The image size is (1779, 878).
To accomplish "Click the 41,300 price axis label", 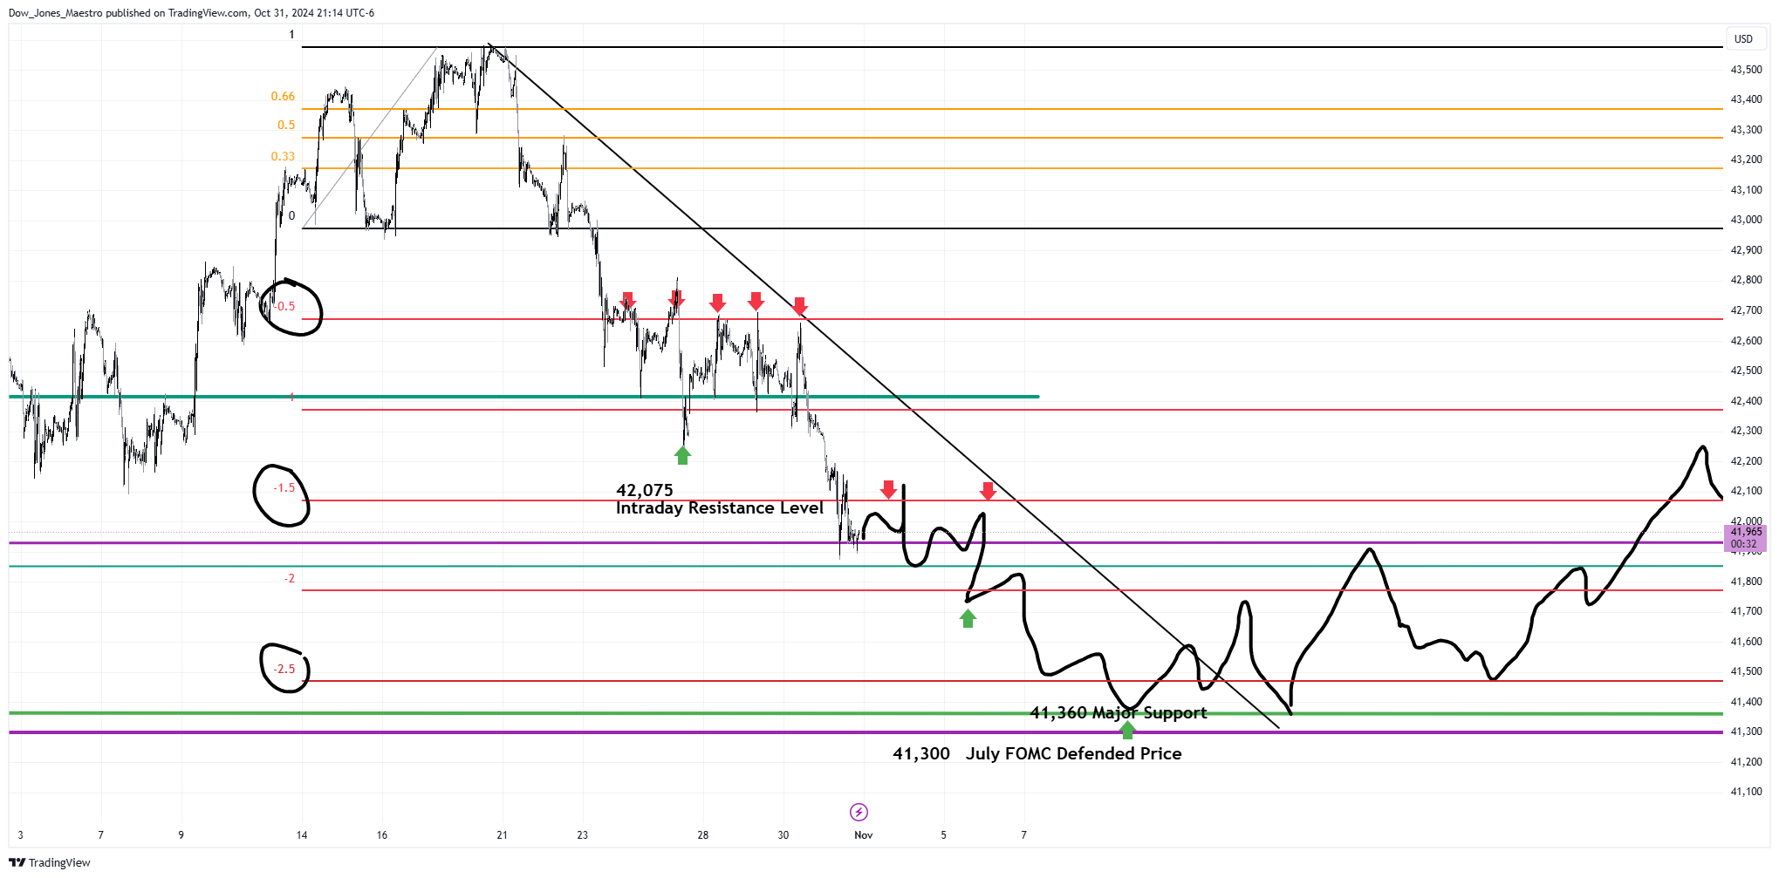I will click(1746, 732).
